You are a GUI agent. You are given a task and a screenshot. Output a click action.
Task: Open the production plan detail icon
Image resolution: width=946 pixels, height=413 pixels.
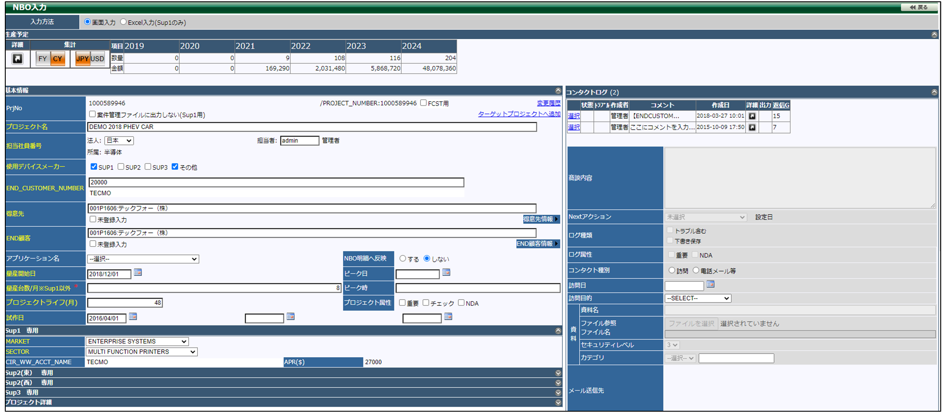click(x=17, y=58)
